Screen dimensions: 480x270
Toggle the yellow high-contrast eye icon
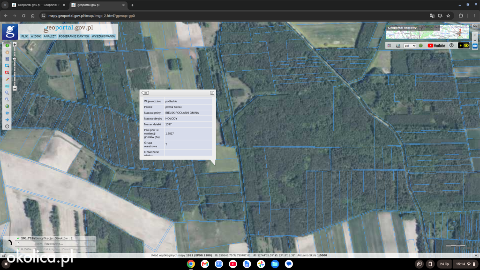(466, 45)
